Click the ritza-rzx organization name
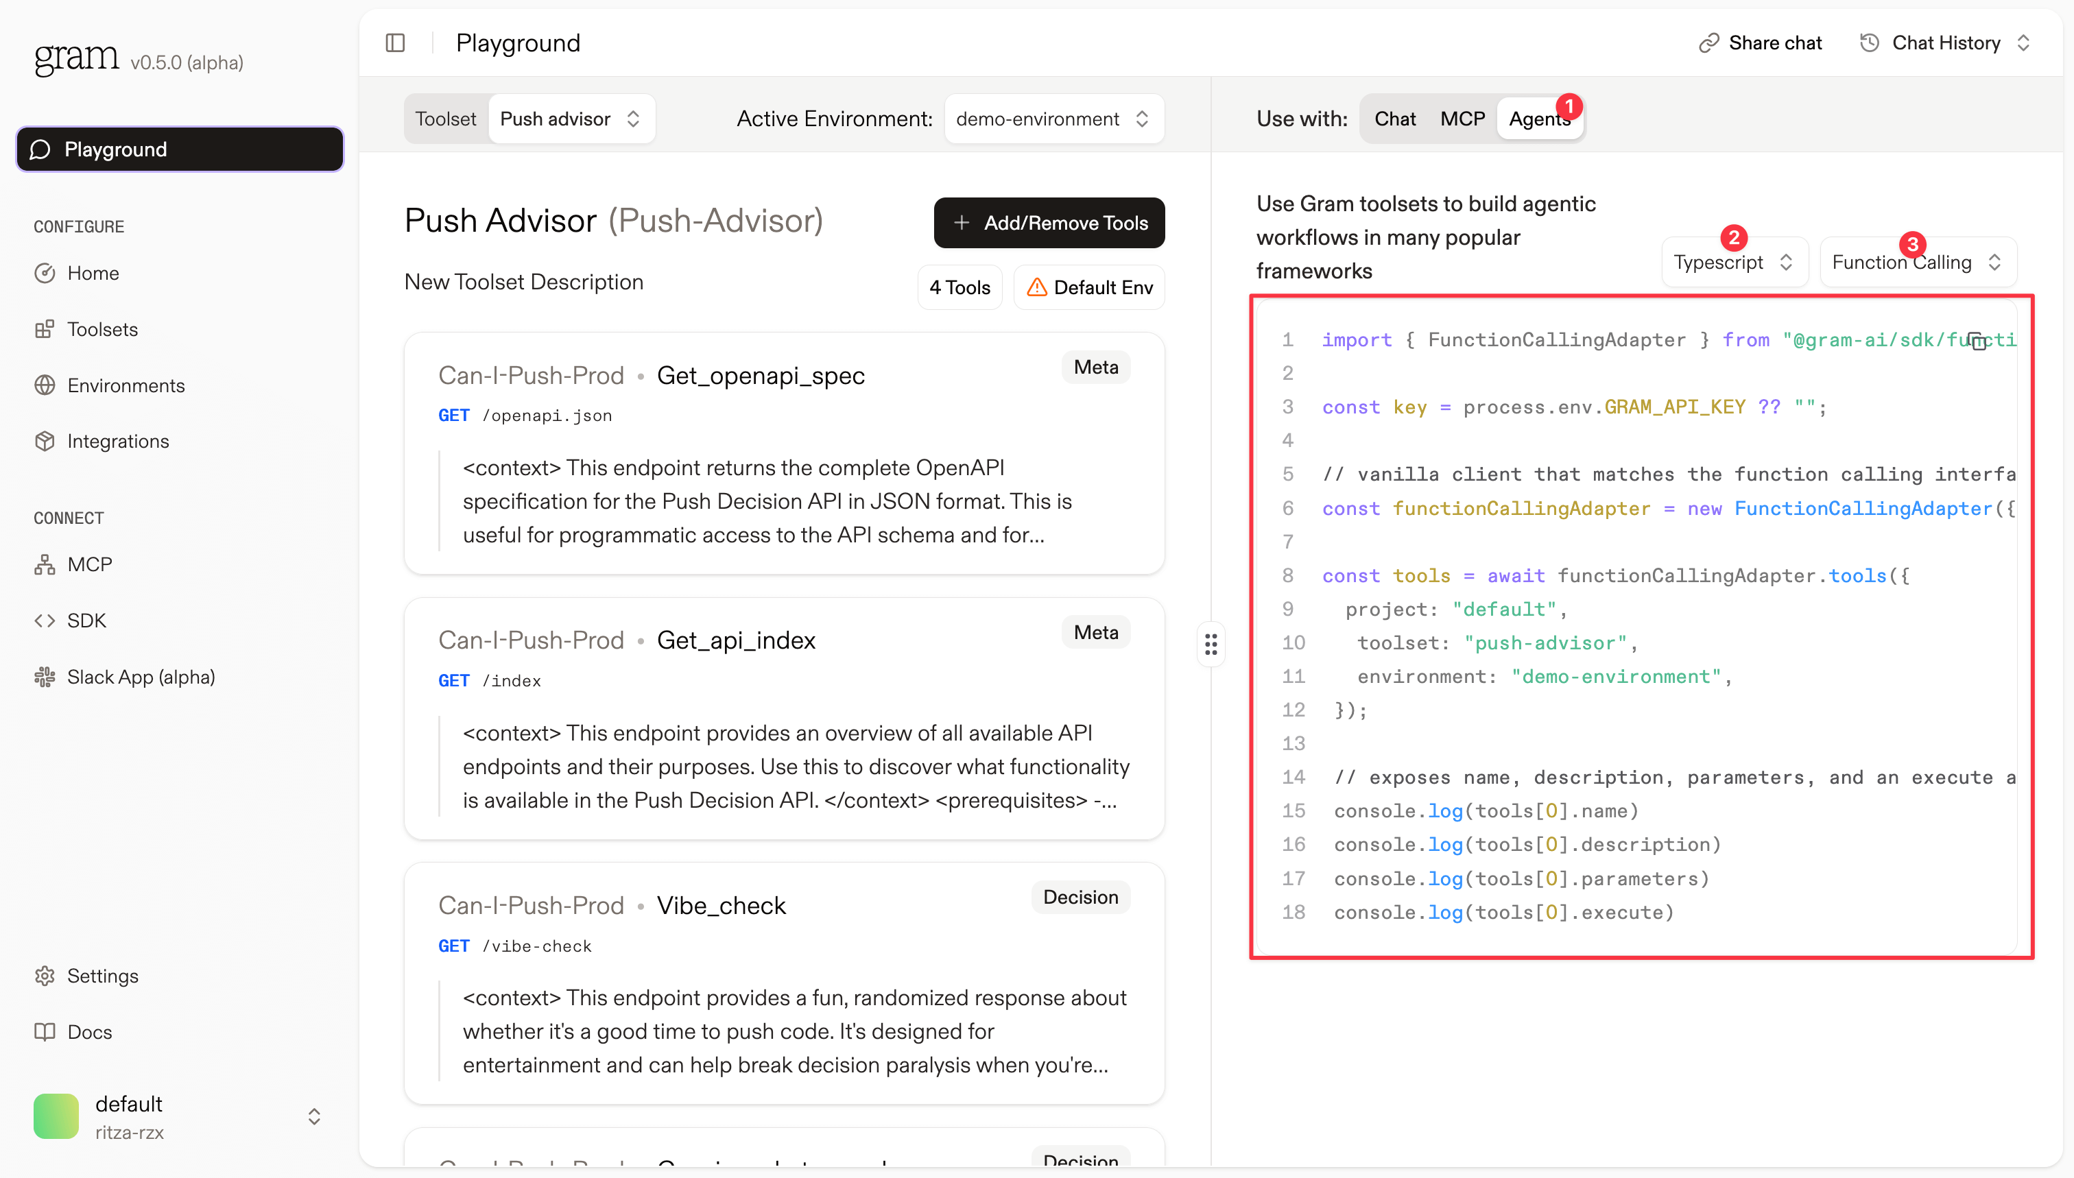The image size is (2074, 1178). pyautogui.click(x=130, y=1133)
